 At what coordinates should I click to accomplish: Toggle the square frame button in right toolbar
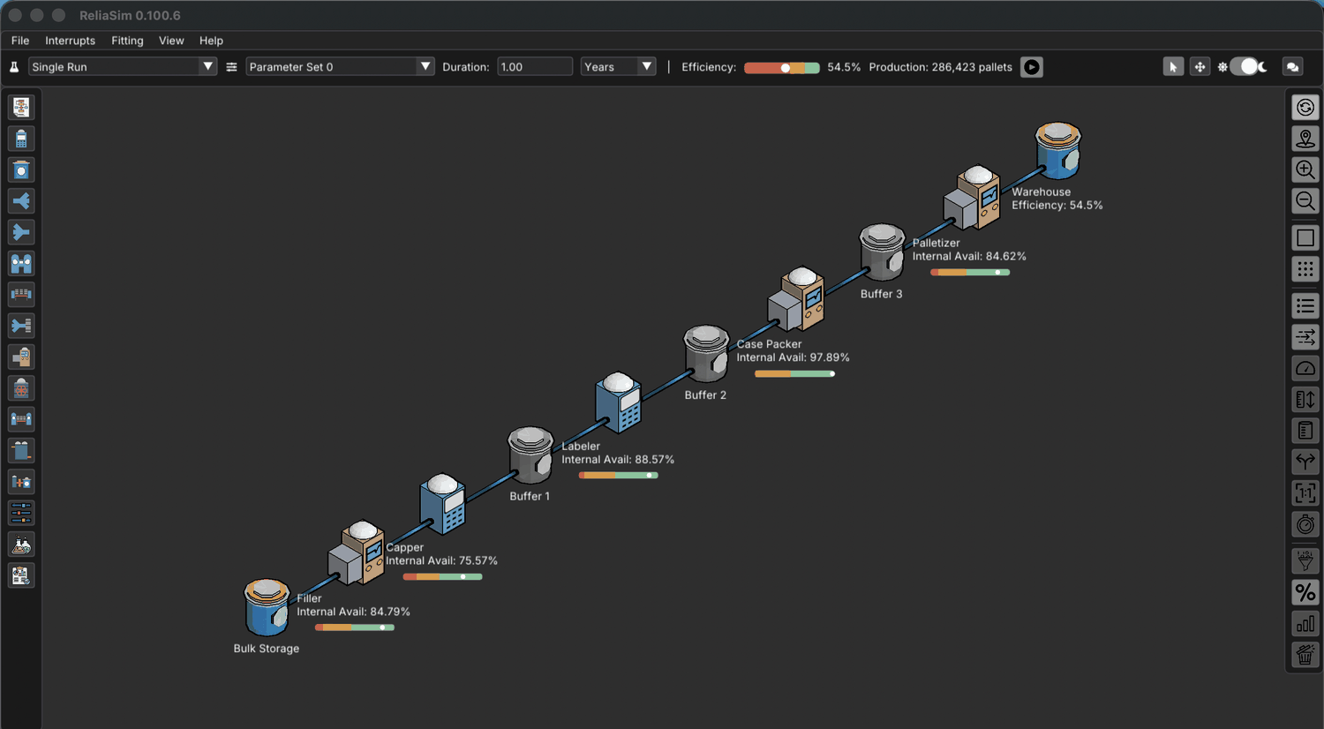[x=1305, y=238]
